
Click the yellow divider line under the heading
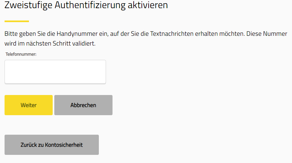tap(17, 21)
